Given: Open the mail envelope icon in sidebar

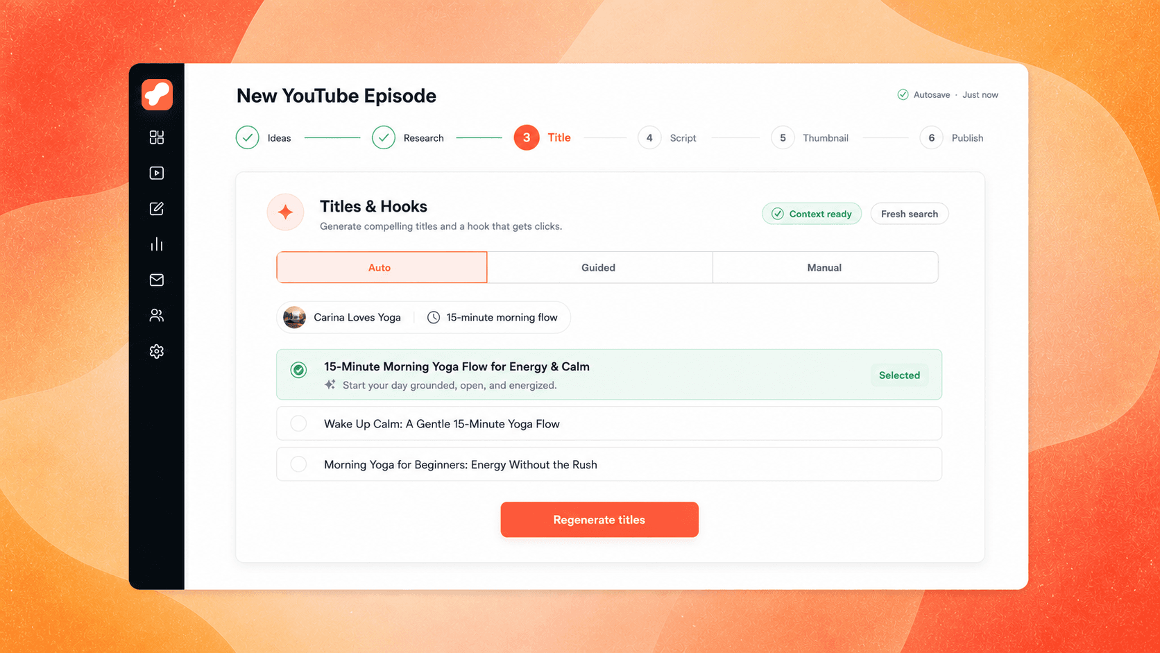Looking at the screenshot, I should coord(157,280).
